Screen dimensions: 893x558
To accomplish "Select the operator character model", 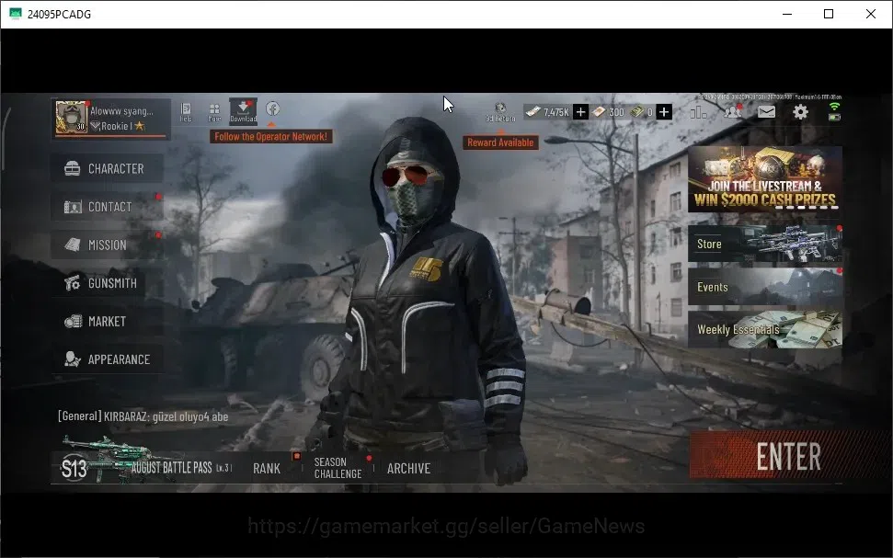I will [422, 302].
